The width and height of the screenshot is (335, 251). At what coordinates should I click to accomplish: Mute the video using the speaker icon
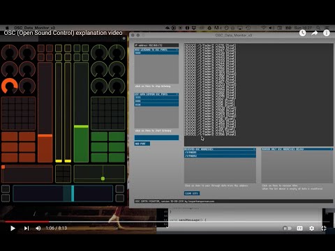[38, 229]
